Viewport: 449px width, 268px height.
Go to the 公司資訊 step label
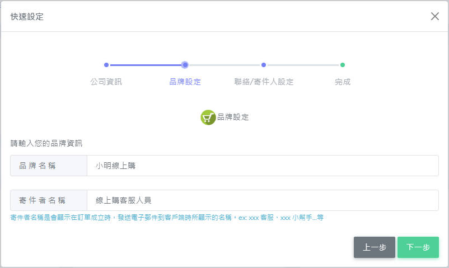106,82
